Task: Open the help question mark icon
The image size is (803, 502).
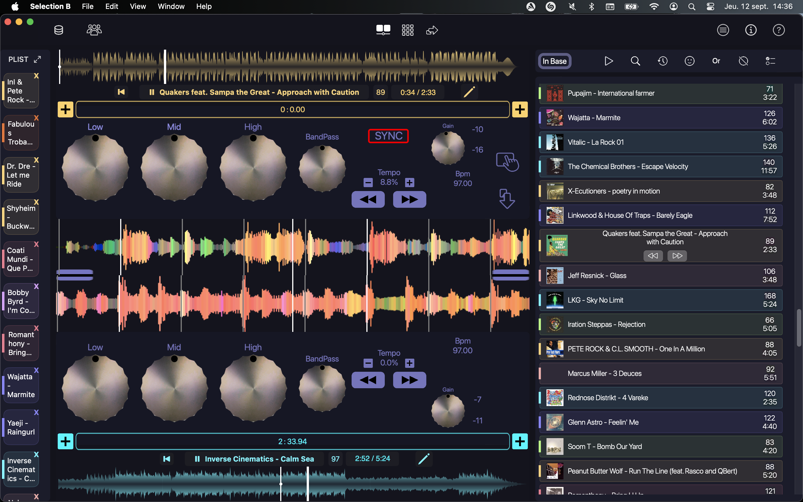Action: [779, 30]
